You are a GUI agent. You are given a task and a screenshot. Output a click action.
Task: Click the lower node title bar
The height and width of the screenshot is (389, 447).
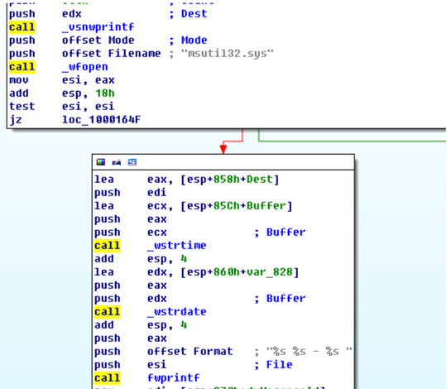223,162
